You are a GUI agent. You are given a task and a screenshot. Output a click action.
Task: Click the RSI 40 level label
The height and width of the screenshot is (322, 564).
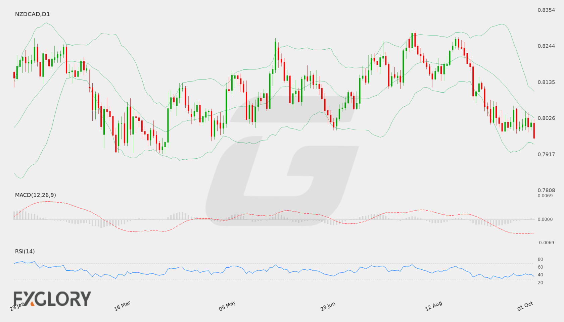pyautogui.click(x=540, y=275)
